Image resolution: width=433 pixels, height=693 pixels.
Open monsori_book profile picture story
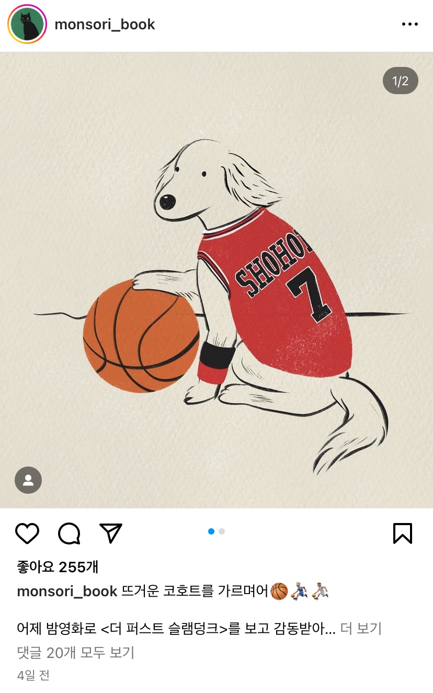click(x=27, y=24)
